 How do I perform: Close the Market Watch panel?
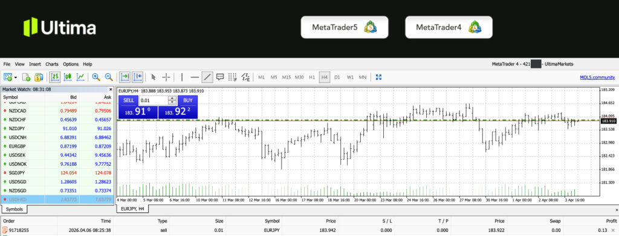click(110, 90)
